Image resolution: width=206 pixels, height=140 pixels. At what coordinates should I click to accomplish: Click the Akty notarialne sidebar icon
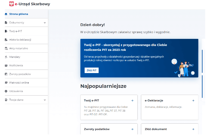point(6,48)
